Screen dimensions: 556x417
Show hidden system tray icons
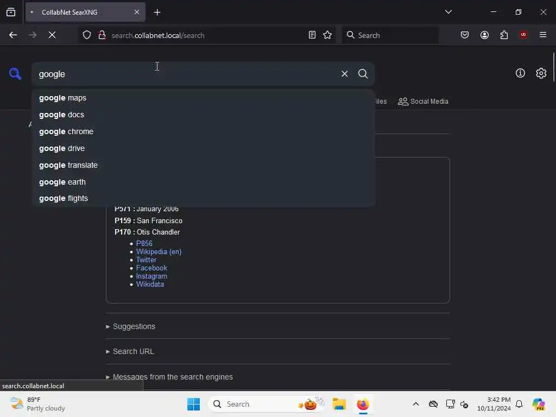click(415, 404)
